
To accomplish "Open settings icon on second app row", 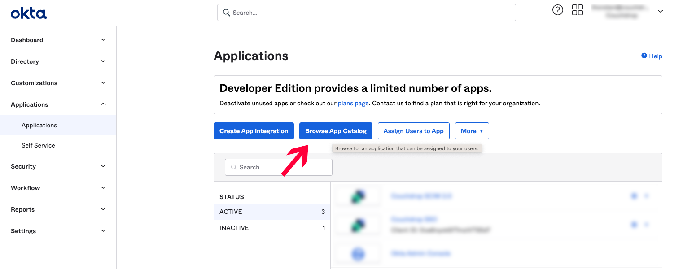I will 634,225.
